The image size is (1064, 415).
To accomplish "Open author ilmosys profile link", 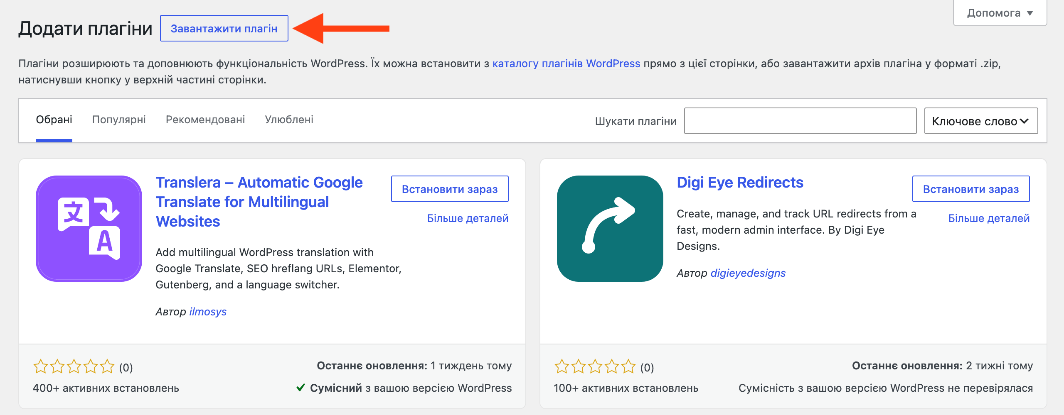I will [x=208, y=312].
